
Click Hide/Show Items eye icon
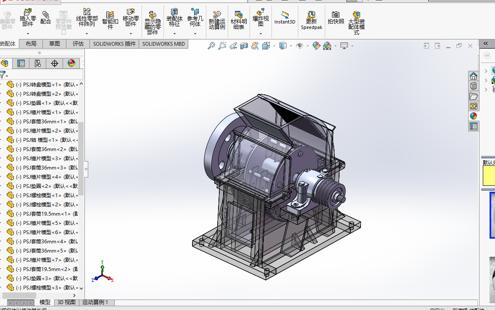point(299,46)
